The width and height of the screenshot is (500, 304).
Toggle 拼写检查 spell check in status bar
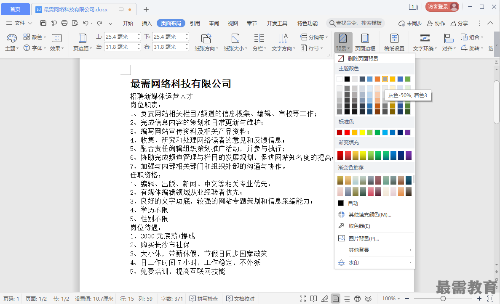(204, 299)
